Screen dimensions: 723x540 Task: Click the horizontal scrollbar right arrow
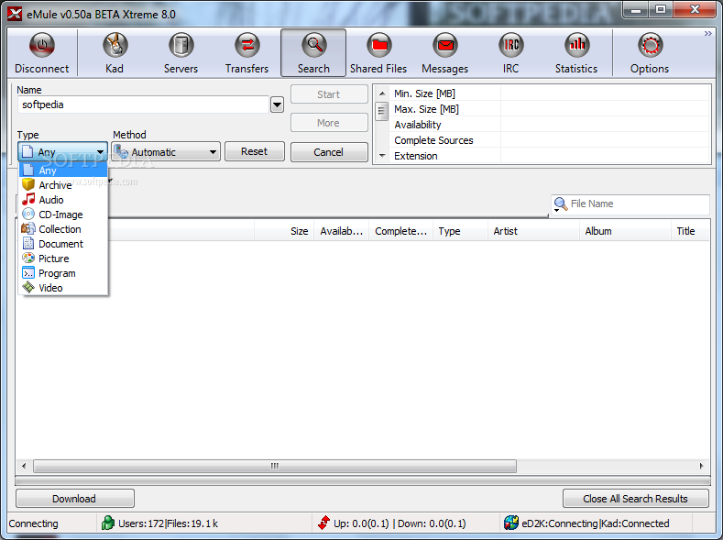[x=701, y=467]
